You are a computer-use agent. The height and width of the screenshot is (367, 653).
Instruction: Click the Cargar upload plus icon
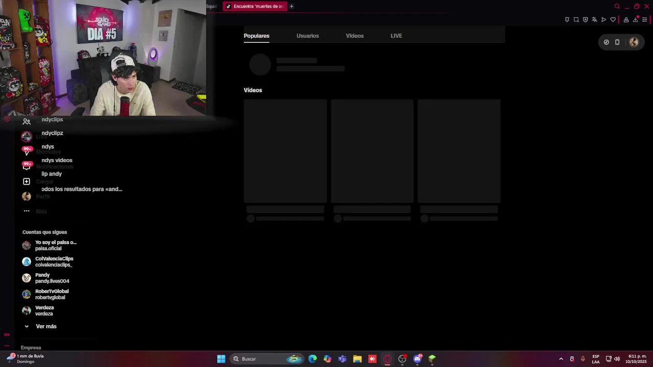(27, 181)
